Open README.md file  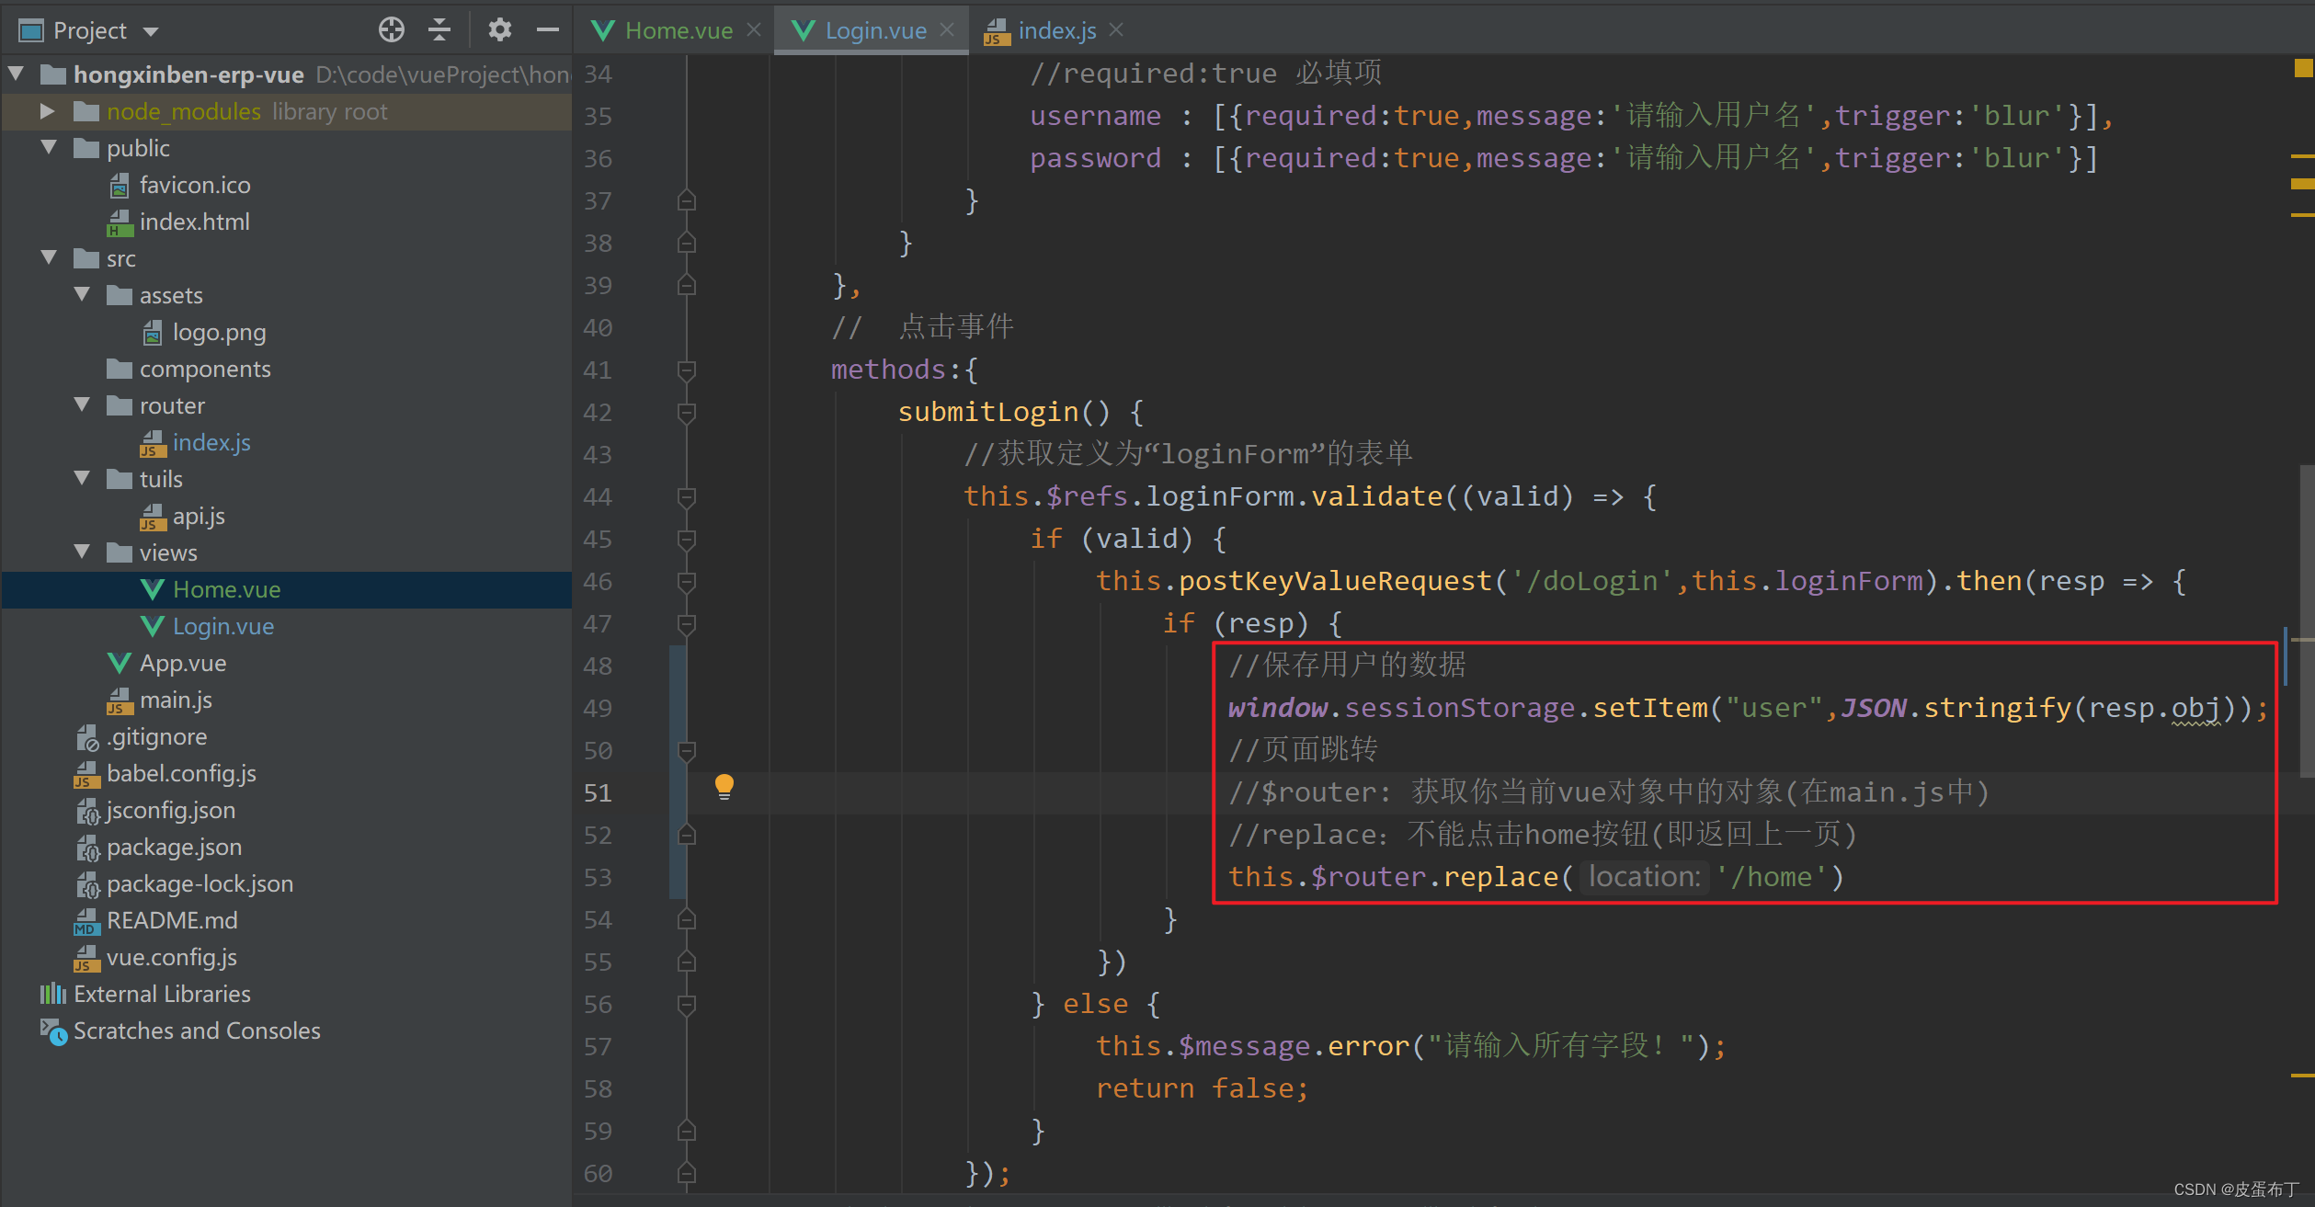click(172, 920)
